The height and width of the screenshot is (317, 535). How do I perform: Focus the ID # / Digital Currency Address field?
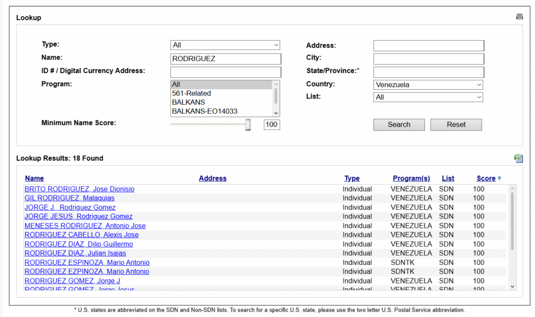(x=225, y=72)
